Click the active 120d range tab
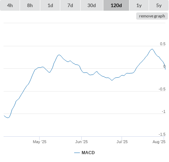 (x=116, y=5)
